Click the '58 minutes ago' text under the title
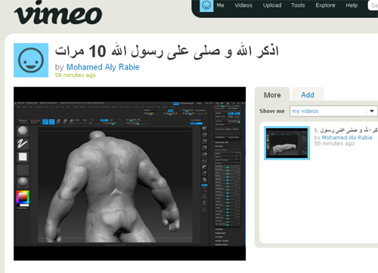The image size is (378, 273). (x=76, y=75)
